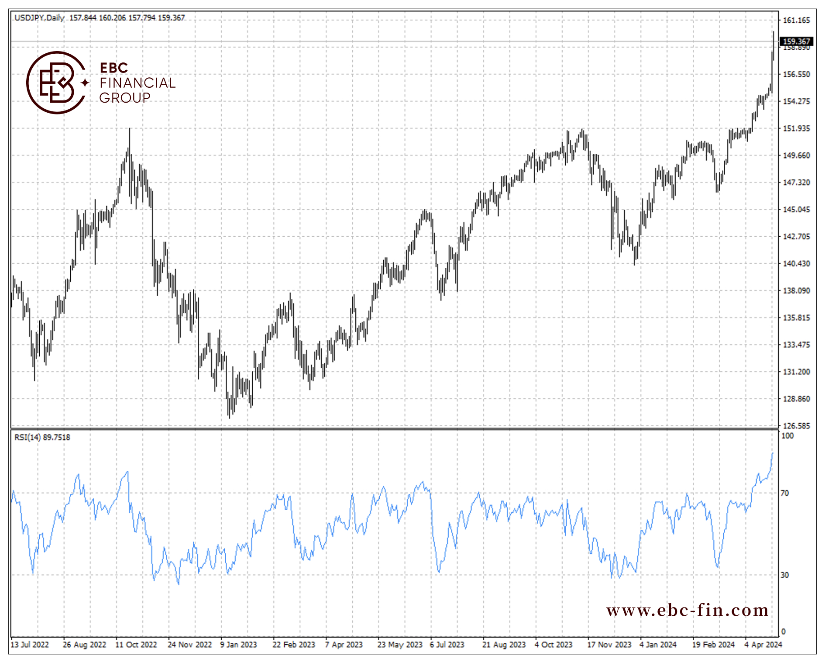
Task: Click the 4 Jan 2024 date label
Action: point(658,645)
